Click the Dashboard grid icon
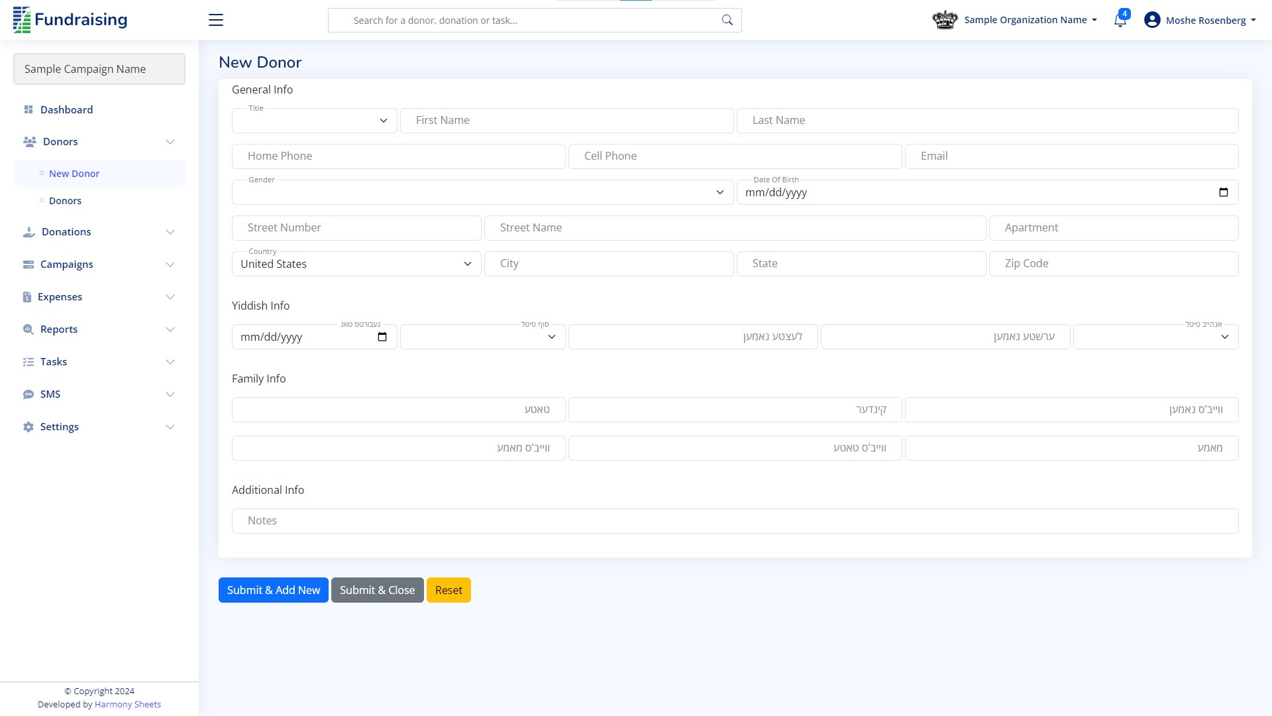1272x716 pixels. tap(28, 109)
